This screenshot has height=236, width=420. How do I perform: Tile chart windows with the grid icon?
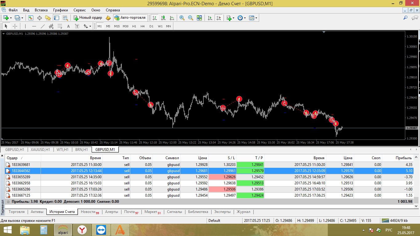coord(199,18)
